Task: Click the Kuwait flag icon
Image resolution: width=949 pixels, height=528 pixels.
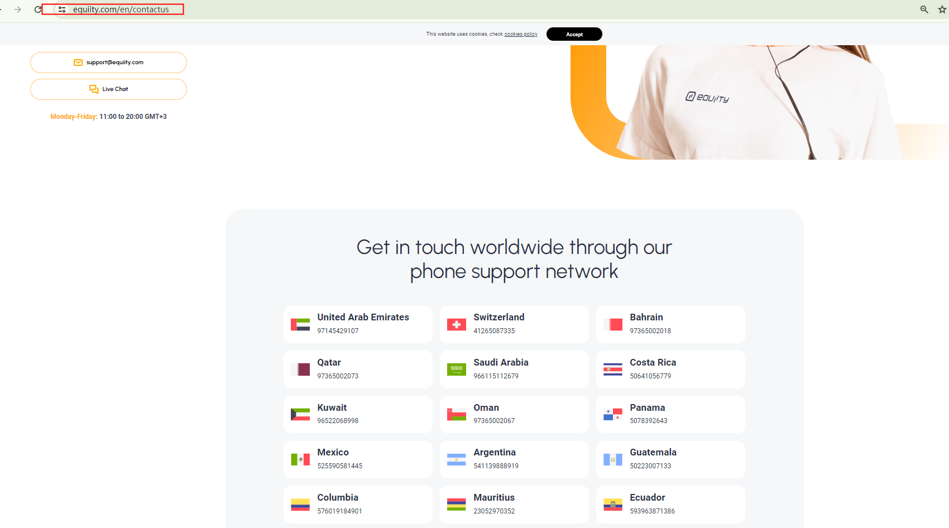Action: pos(300,415)
